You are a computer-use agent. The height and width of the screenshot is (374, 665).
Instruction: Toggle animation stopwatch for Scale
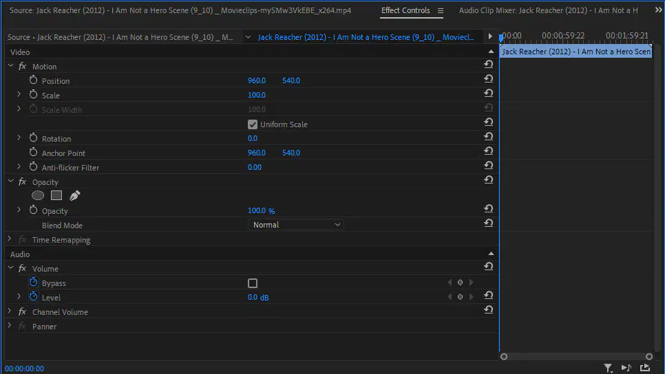33,94
